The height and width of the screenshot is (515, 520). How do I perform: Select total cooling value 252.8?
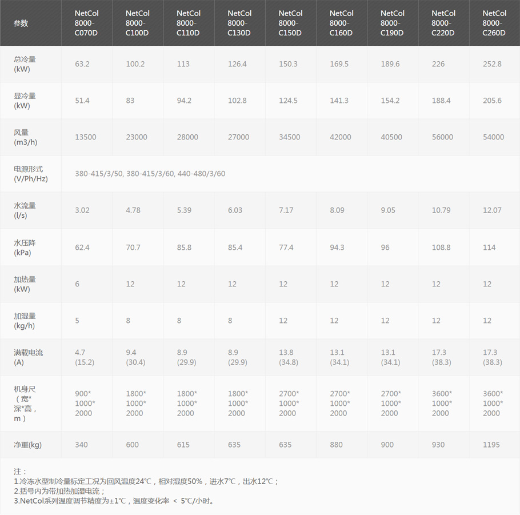point(492,64)
